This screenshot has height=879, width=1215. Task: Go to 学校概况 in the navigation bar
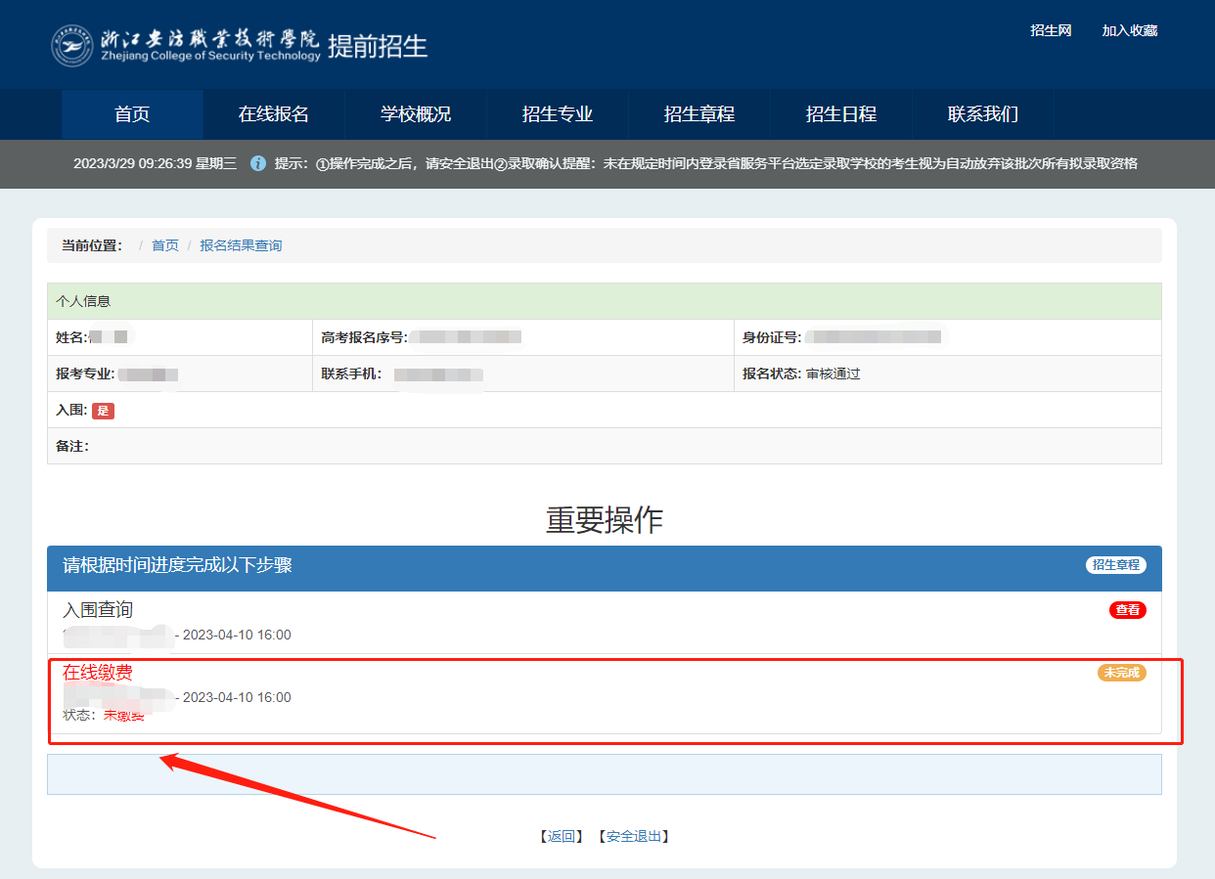tap(416, 114)
